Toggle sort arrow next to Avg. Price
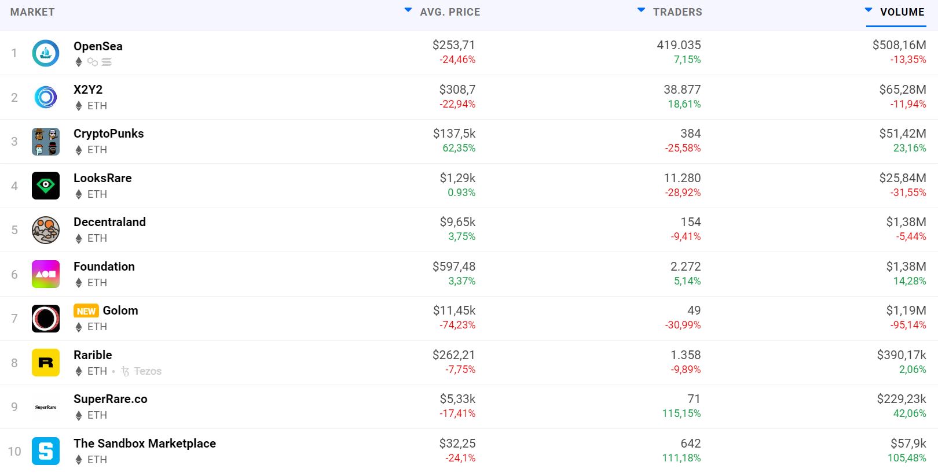The height and width of the screenshot is (473, 938). point(408,10)
